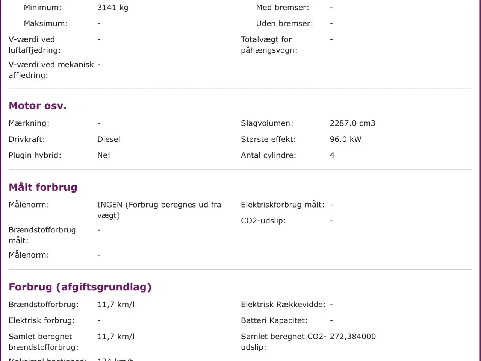Select the Diesel value next to Drivkraft
The height and width of the screenshot is (361, 481).
pos(109,139)
